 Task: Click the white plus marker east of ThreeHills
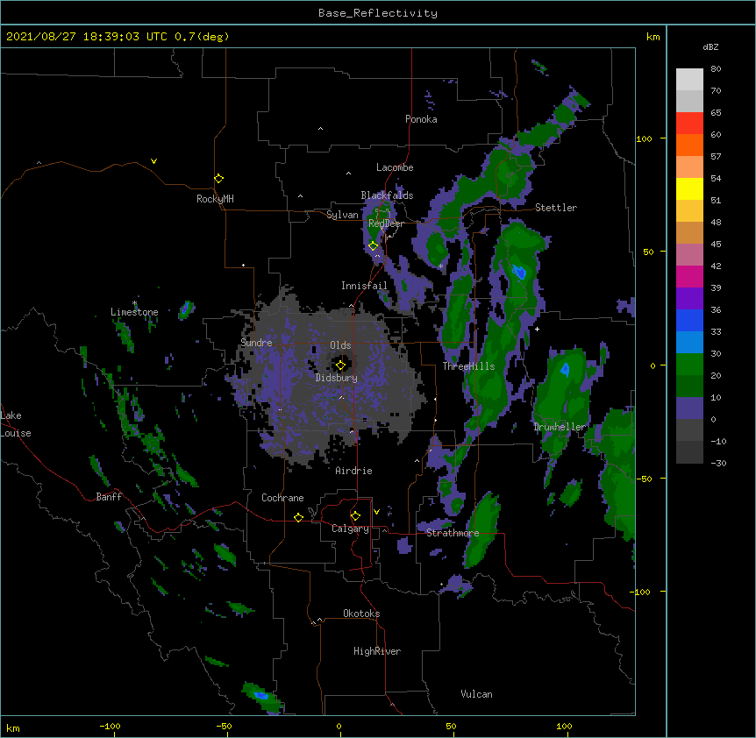(537, 329)
